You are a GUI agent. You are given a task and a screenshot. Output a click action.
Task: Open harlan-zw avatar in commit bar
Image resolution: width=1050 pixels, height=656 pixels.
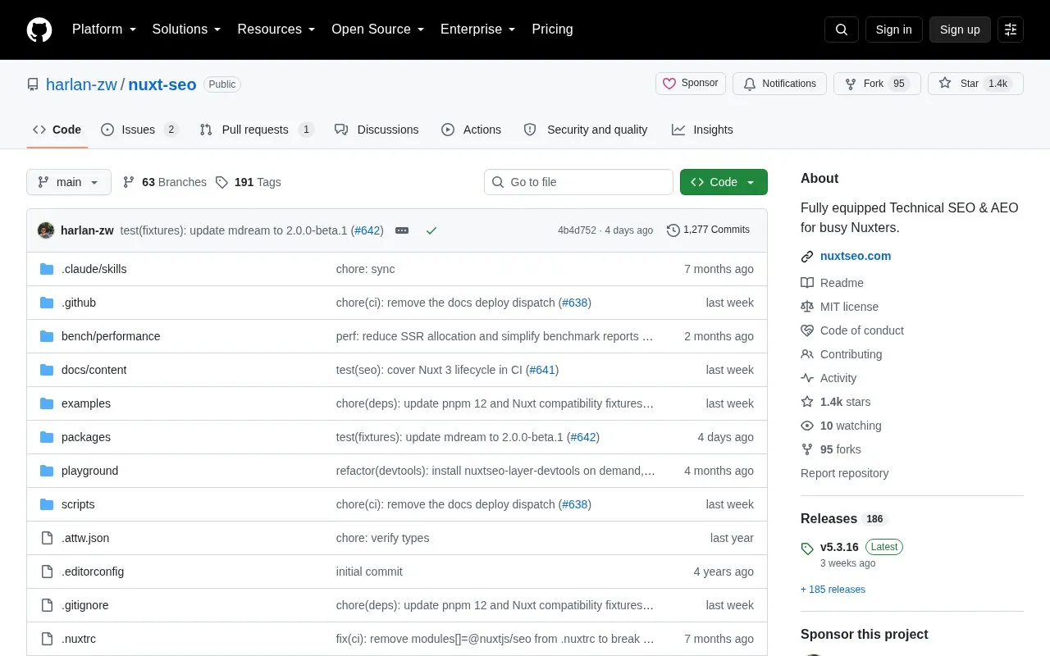click(x=46, y=230)
